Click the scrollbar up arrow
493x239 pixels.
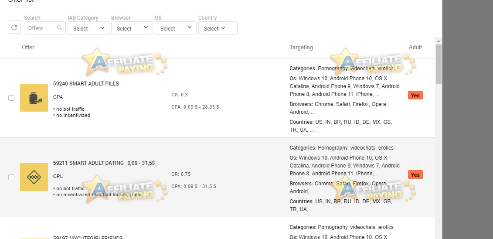click(x=439, y=41)
